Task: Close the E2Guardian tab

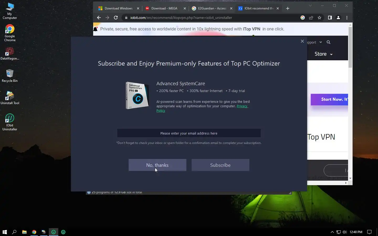Action: pos(231,8)
